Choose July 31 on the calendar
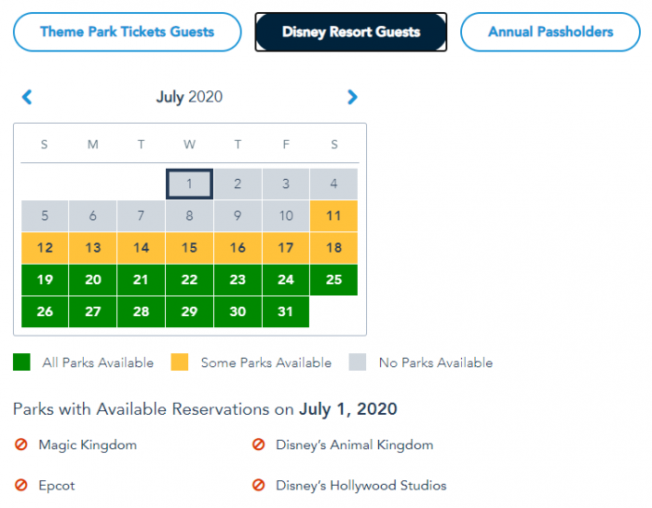652x508 pixels. click(285, 312)
